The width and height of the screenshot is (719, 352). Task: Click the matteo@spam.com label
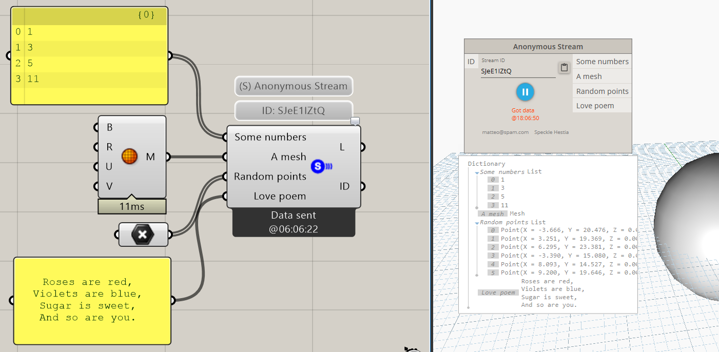coord(505,132)
